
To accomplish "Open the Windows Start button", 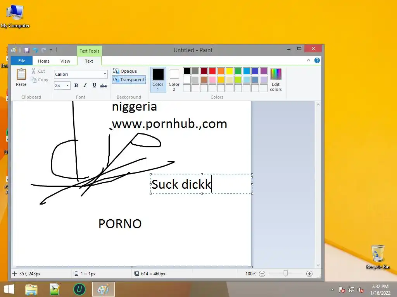I will [x=9, y=289].
